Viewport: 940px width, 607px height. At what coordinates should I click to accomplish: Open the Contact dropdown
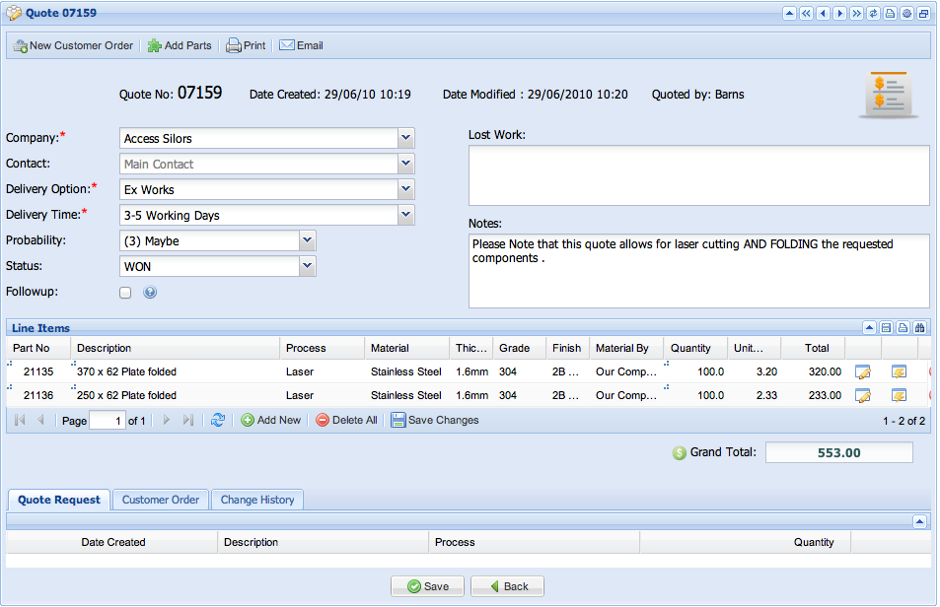click(405, 164)
